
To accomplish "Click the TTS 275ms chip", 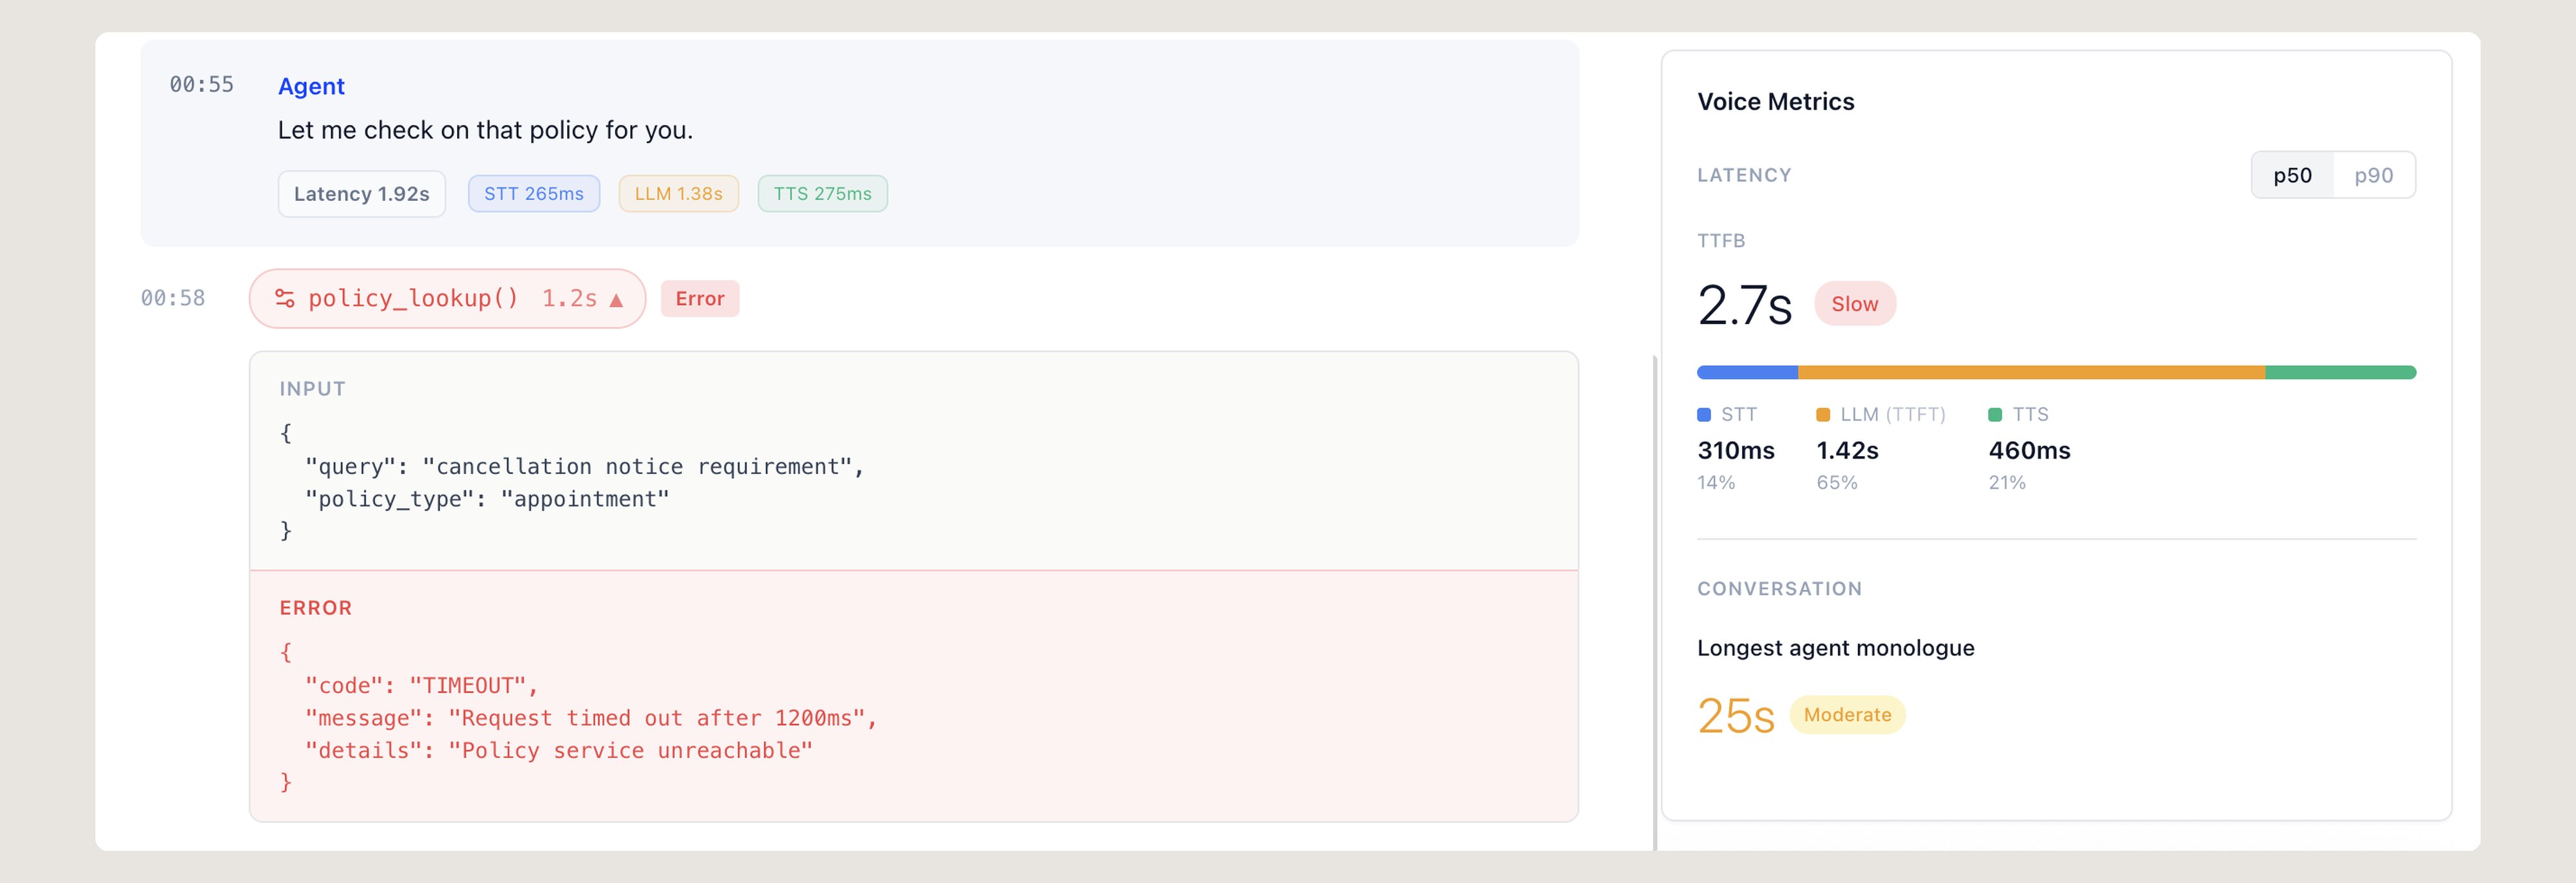I will click(822, 194).
